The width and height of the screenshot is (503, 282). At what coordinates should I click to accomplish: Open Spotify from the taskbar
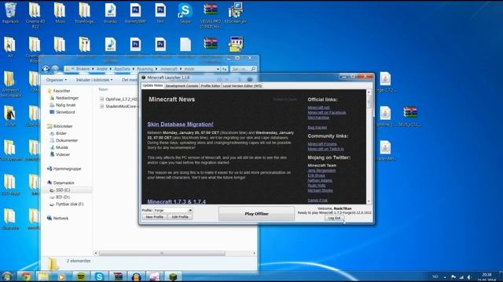pyautogui.click(x=80, y=277)
